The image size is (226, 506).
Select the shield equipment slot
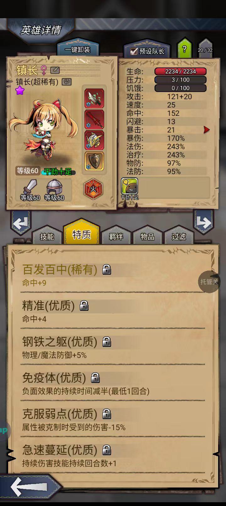point(94,161)
